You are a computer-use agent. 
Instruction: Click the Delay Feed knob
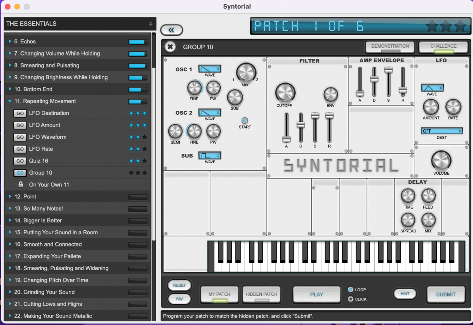(x=428, y=196)
